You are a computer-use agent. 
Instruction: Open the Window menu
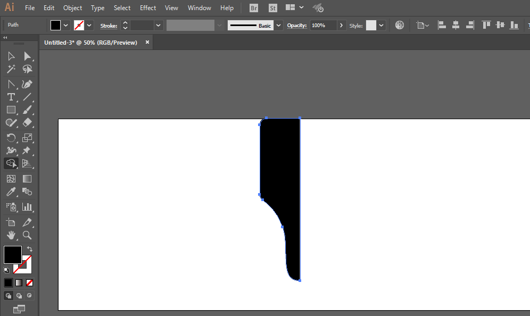[200, 8]
